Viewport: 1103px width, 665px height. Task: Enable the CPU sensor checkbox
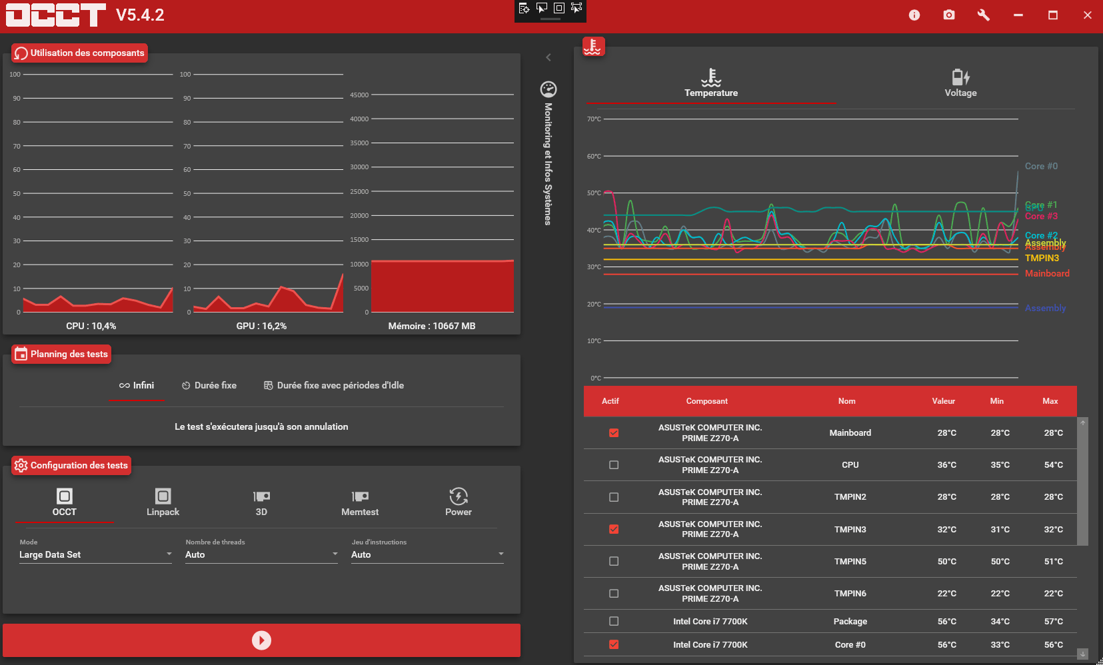pyautogui.click(x=614, y=465)
